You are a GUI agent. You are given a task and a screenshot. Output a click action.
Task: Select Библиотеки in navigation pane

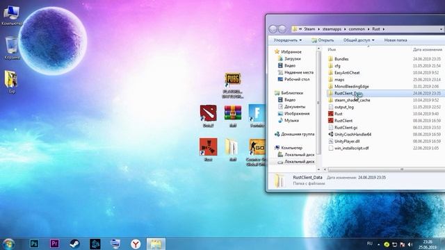pos(289,93)
